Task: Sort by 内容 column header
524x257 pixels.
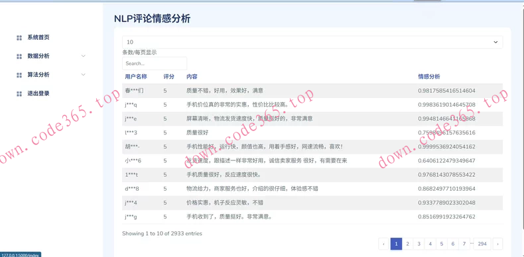Action: (x=192, y=76)
